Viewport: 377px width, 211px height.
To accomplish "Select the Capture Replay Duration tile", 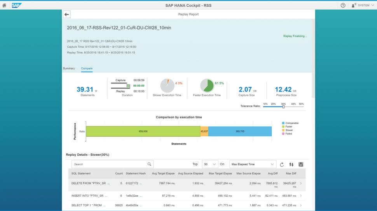I will (x=127, y=87).
